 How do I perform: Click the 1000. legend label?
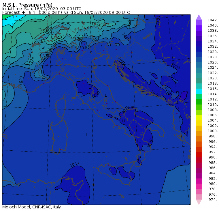click(213, 131)
